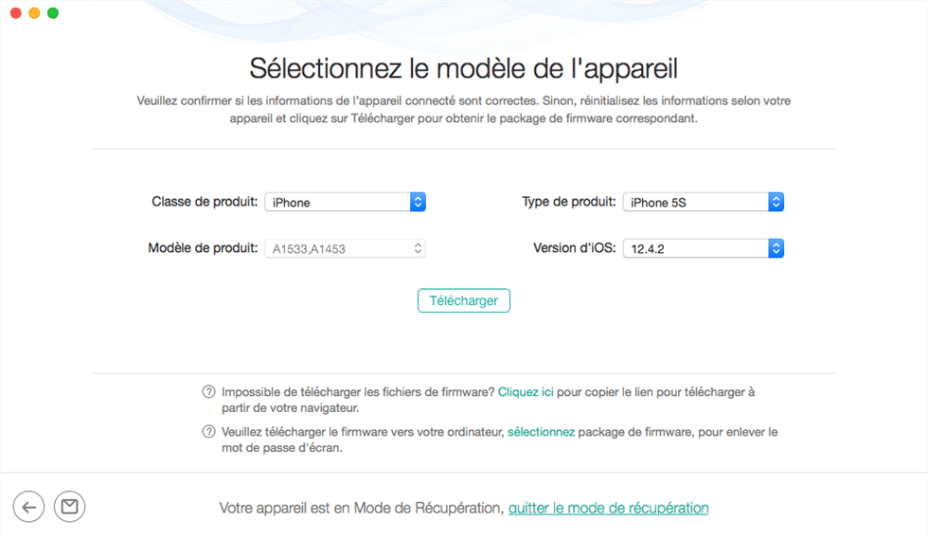This screenshot has width=928, height=539.
Task: Minimize the window with the yellow button
Action: coord(34,13)
